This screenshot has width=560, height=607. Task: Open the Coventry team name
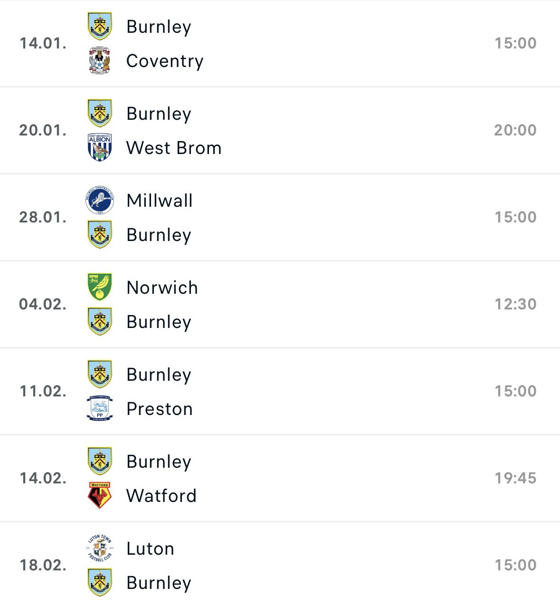pyautogui.click(x=165, y=61)
